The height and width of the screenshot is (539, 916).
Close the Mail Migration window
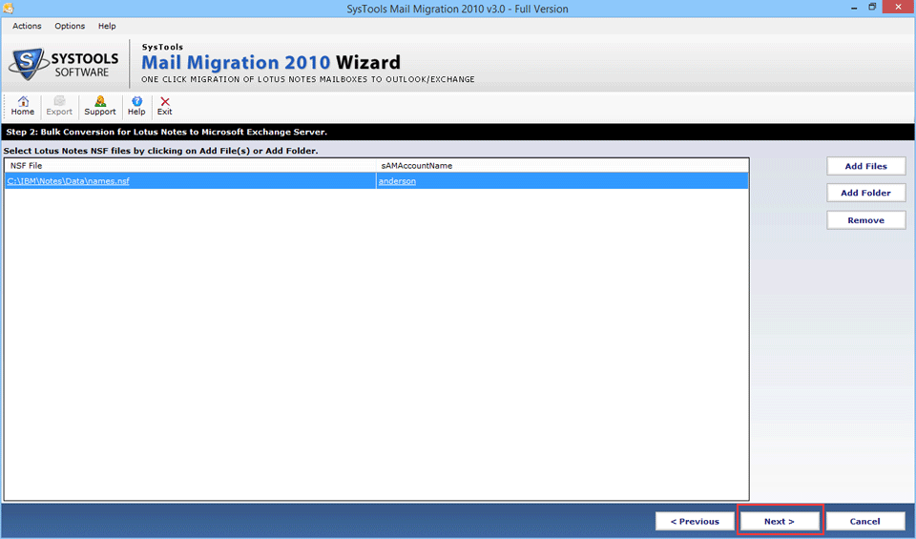click(x=899, y=7)
